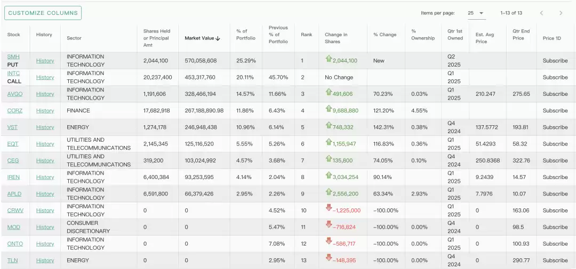Click the sort arrow beside Market Value

pos(218,38)
